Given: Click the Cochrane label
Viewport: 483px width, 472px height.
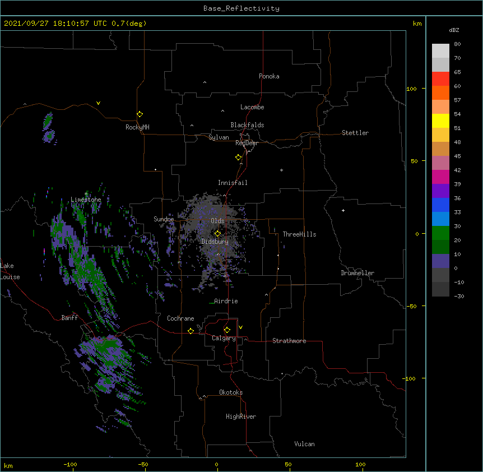Looking at the screenshot, I should (x=180, y=318).
